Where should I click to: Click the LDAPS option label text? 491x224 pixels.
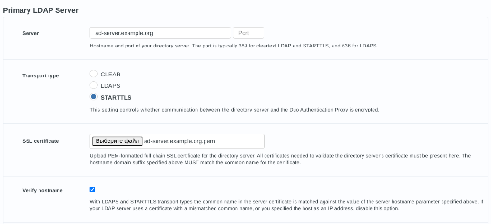[x=110, y=86]
